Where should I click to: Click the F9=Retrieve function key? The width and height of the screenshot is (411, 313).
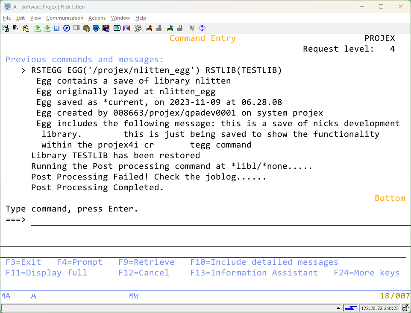(x=147, y=262)
